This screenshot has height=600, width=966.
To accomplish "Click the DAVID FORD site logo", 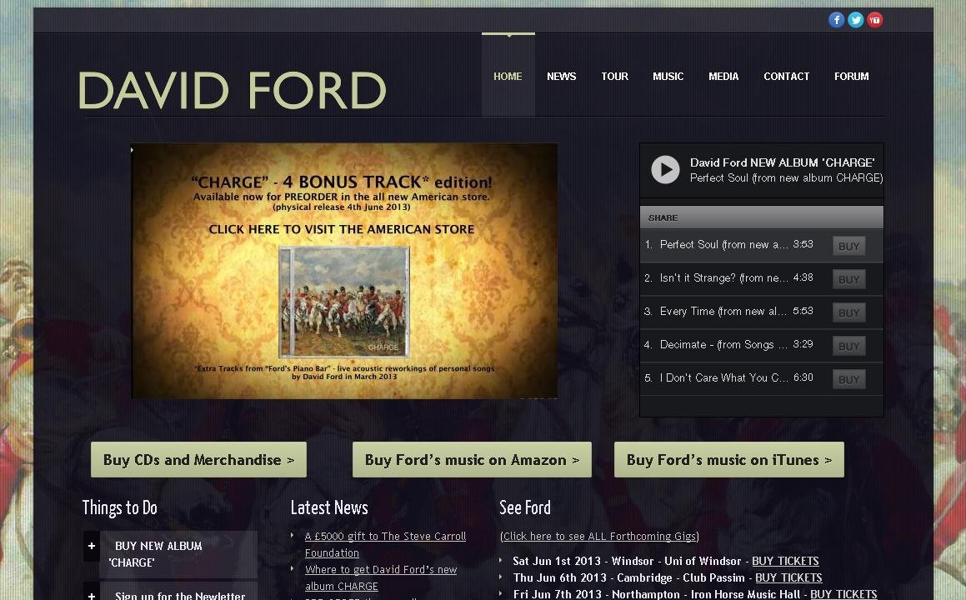I will tap(233, 91).
